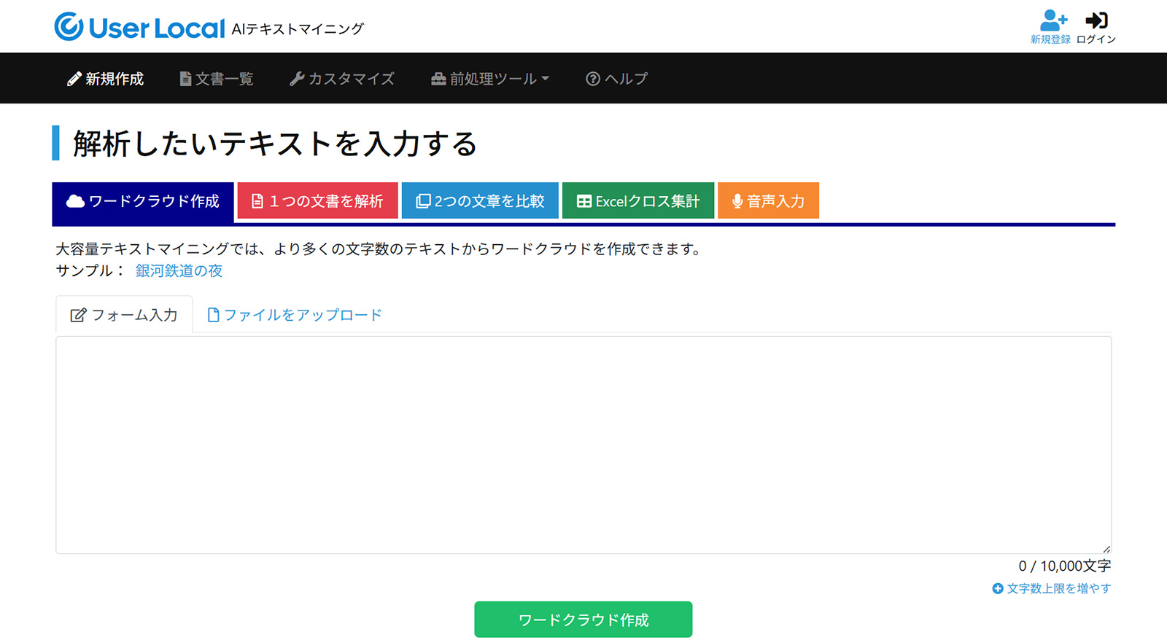The image size is (1167, 640).
Task: Select the ワードクラウド作成 tab
Action: [x=143, y=202]
